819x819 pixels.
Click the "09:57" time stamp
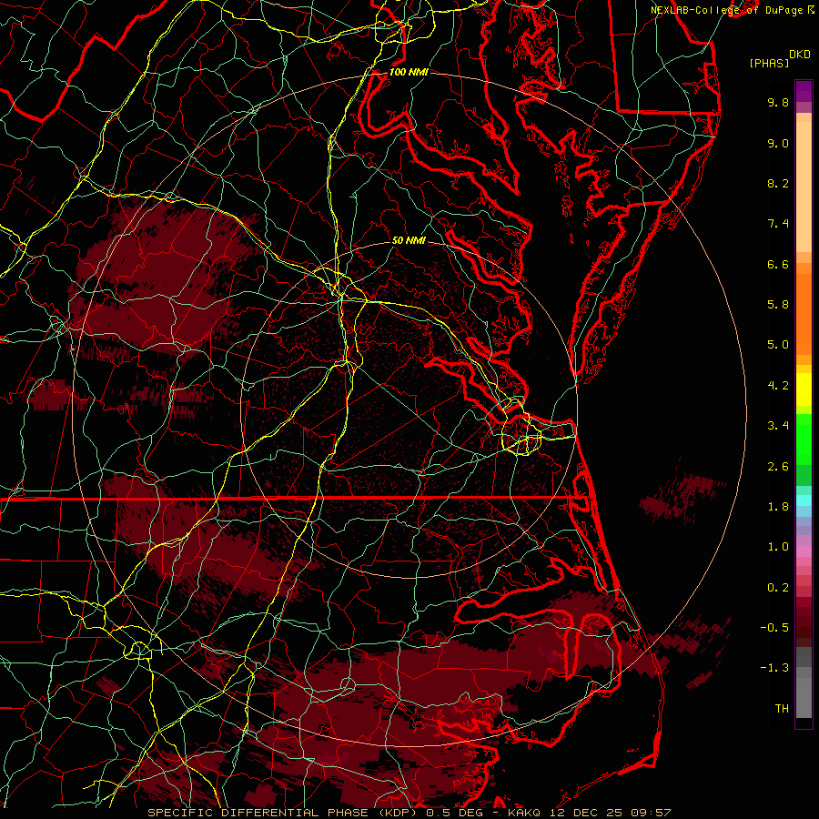[x=651, y=813]
